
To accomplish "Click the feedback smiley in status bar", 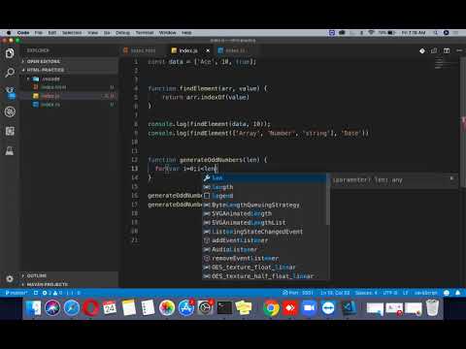I will pyautogui.click(x=447, y=293).
